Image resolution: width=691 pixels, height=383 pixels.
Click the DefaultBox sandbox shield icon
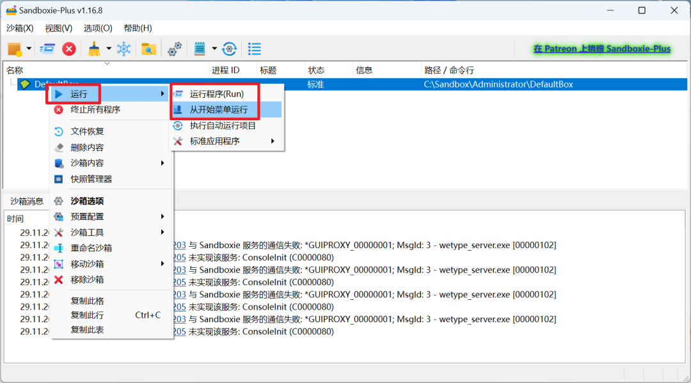[25, 84]
